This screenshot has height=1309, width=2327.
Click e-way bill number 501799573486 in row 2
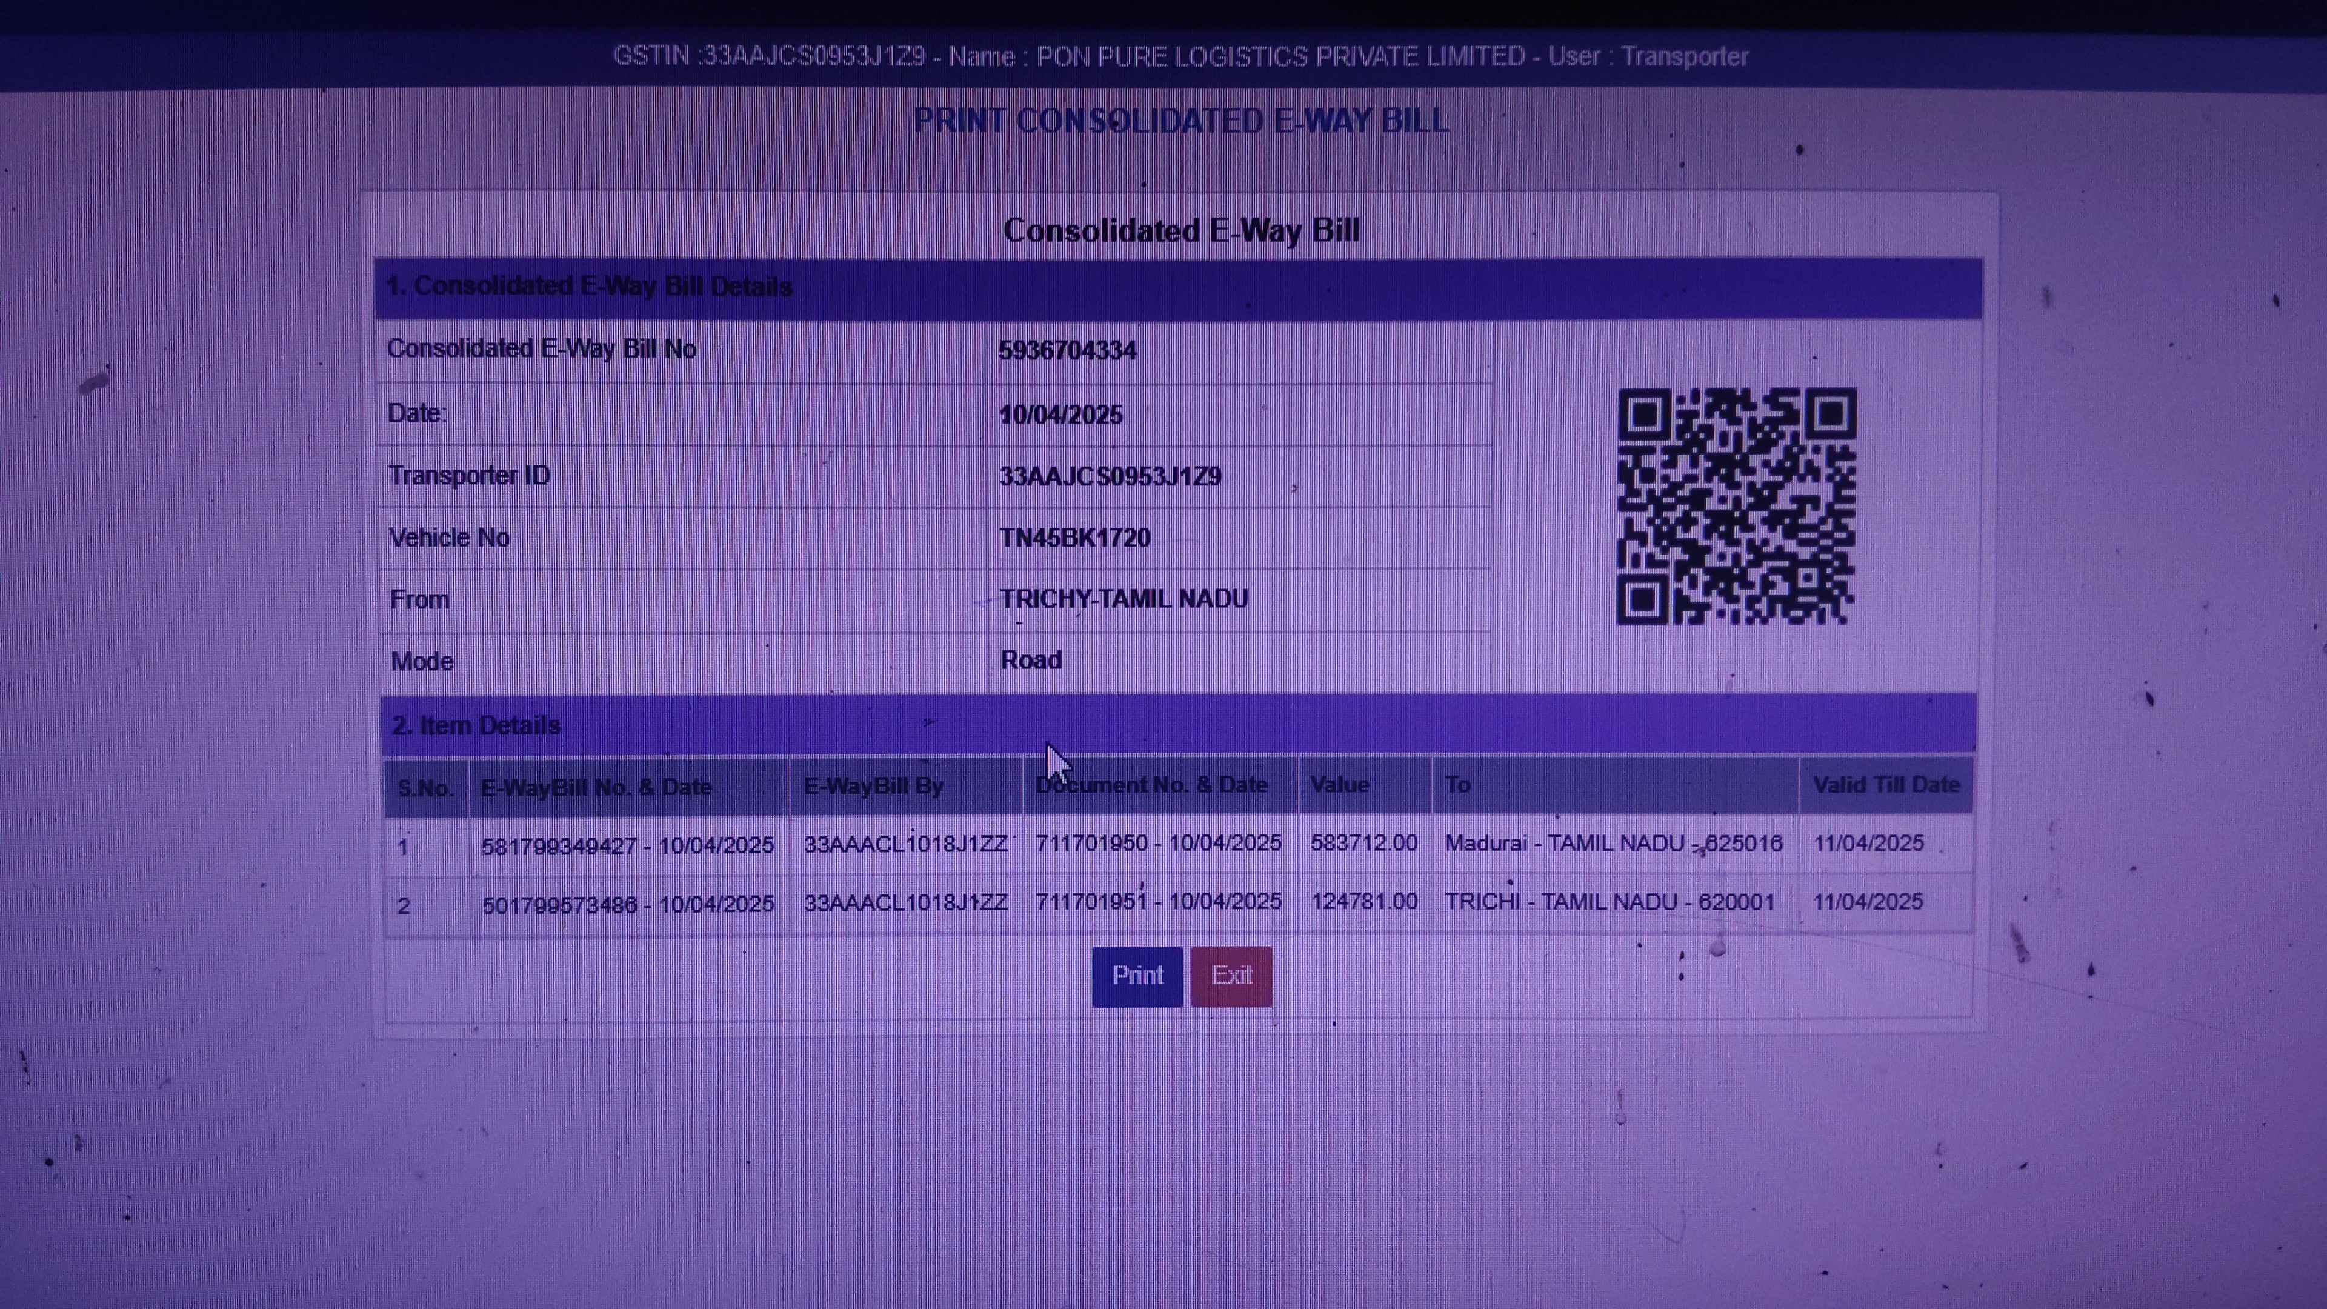[559, 904]
